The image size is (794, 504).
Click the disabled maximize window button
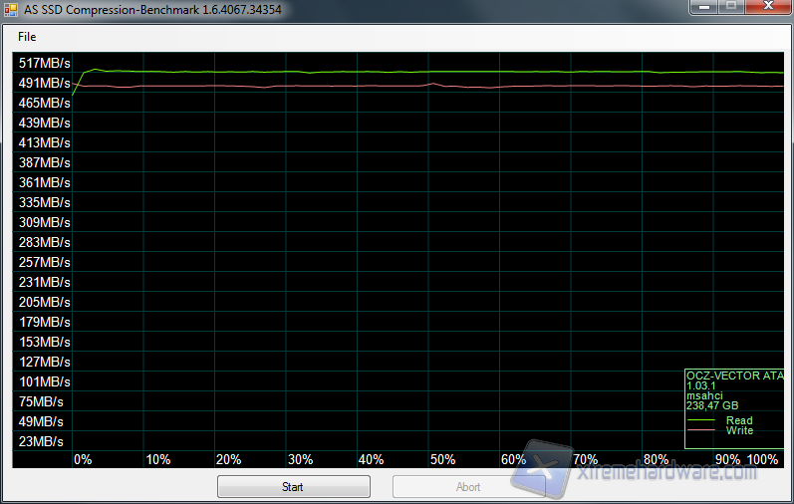pyautogui.click(x=730, y=6)
